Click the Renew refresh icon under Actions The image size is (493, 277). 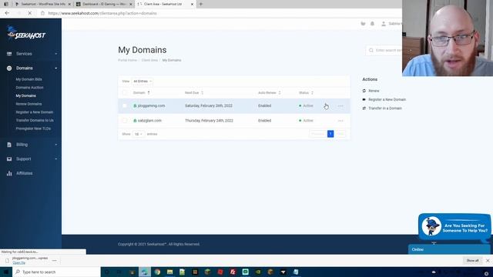(364, 91)
